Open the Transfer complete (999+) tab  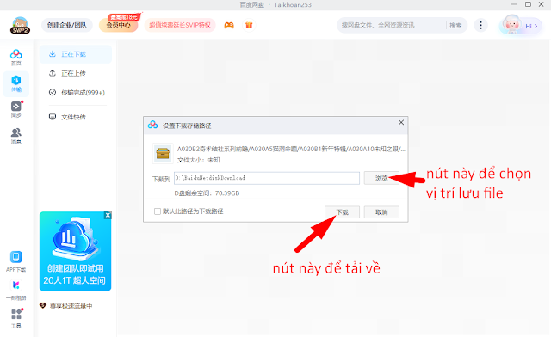click(76, 92)
